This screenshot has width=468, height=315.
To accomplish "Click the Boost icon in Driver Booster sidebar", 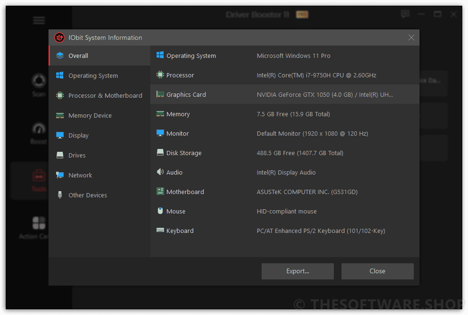I will [x=39, y=128].
